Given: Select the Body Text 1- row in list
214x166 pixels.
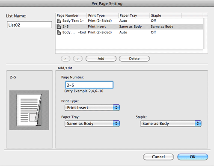Looking at the screenshot, I should click(x=129, y=21).
